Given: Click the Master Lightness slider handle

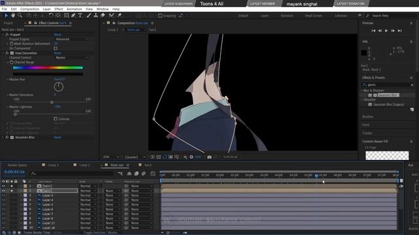Looking at the screenshot, I should point(15,114).
